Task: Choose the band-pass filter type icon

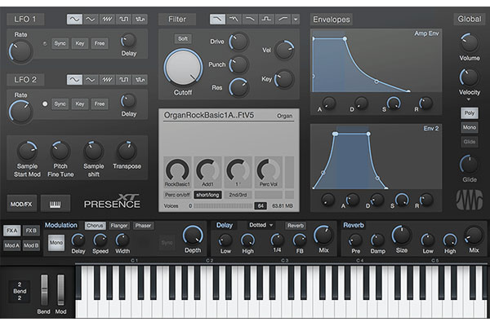Action: [x=266, y=20]
